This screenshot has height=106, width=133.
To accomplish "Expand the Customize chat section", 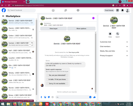I will tap(114, 42).
